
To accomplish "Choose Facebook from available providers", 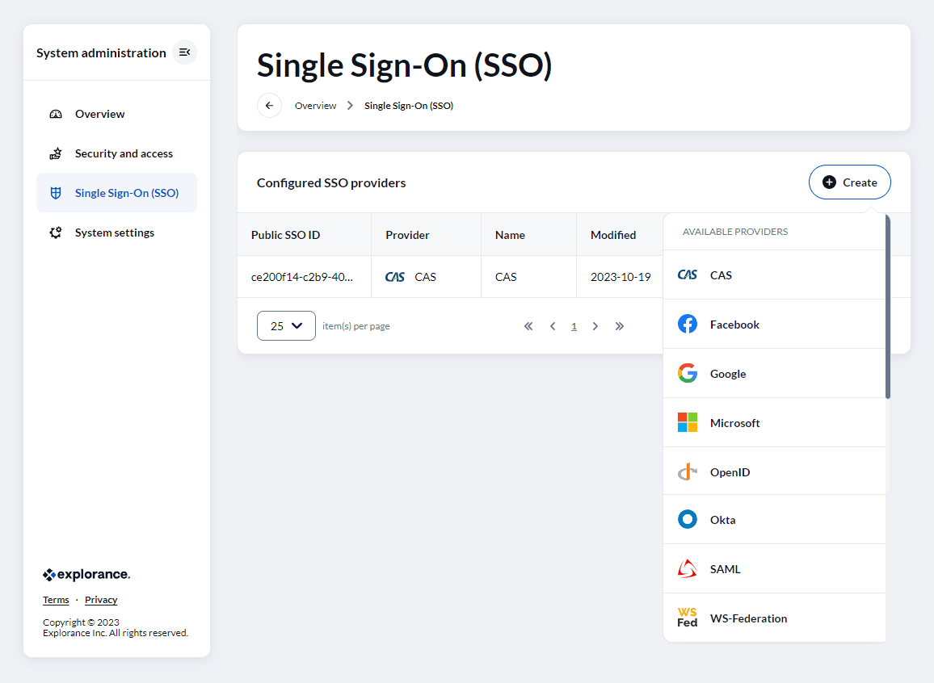I will click(774, 325).
